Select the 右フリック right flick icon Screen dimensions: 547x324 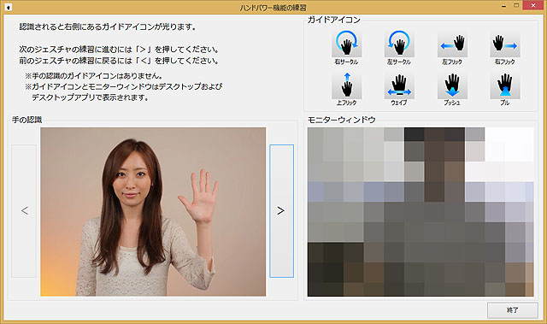(x=505, y=44)
